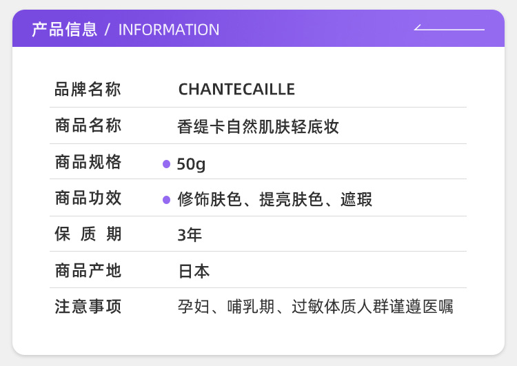
Task: Click the white arrow line decoration in header
Action: pos(449,29)
